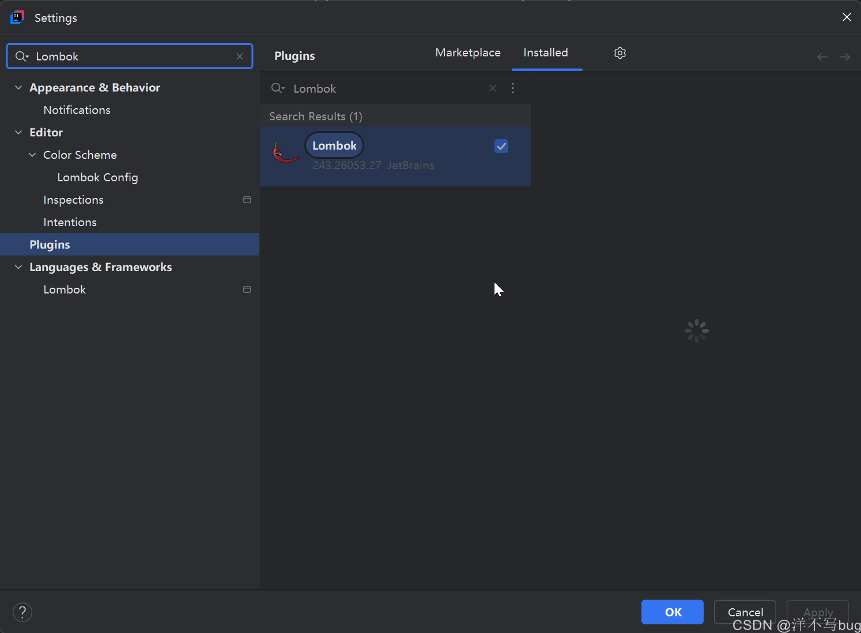Click the Lombok version 243.26053.27 text

tap(347, 166)
